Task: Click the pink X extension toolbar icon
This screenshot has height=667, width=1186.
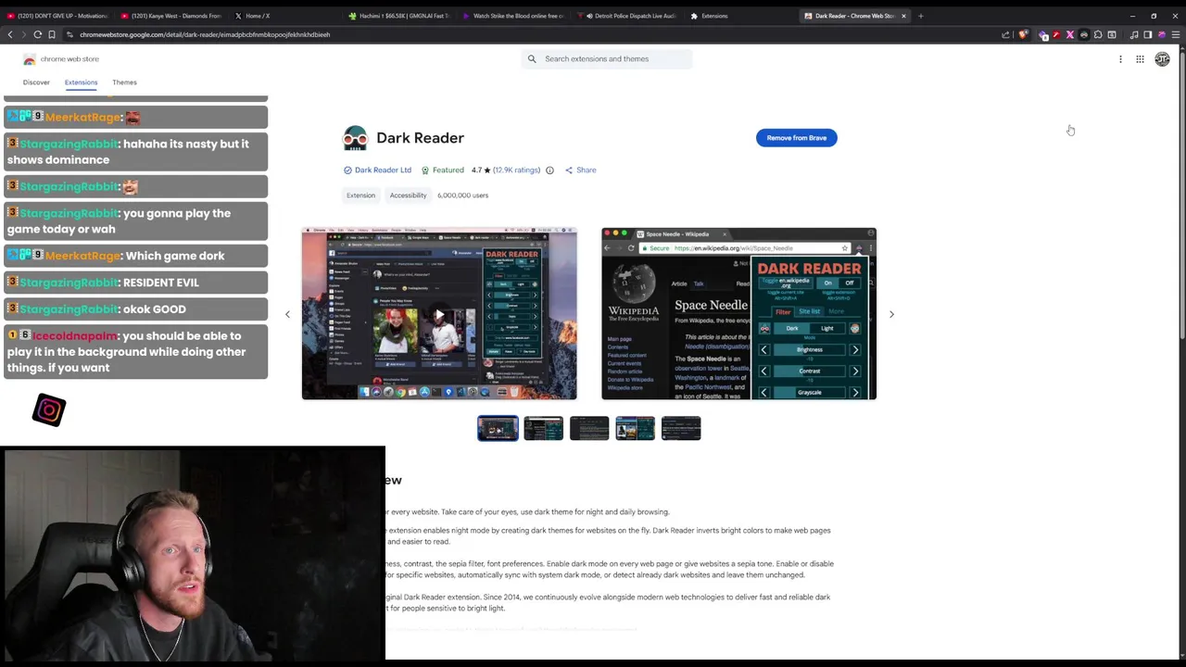Action: pyautogui.click(x=1070, y=35)
